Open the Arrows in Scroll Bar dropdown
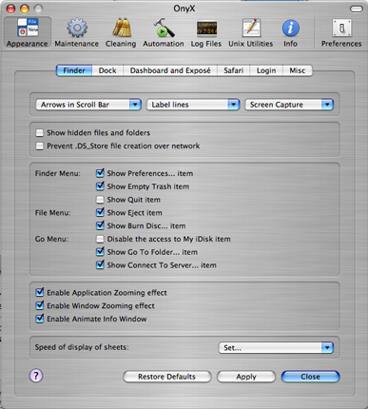The image size is (368, 409). coord(88,105)
